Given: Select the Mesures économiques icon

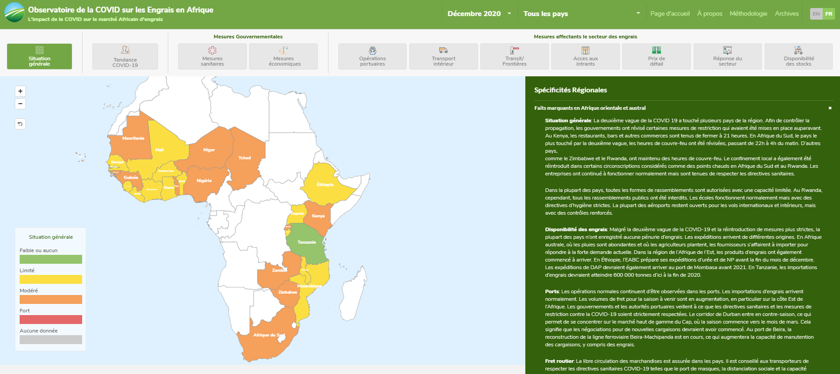Looking at the screenshot, I should [x=283, y=57].
